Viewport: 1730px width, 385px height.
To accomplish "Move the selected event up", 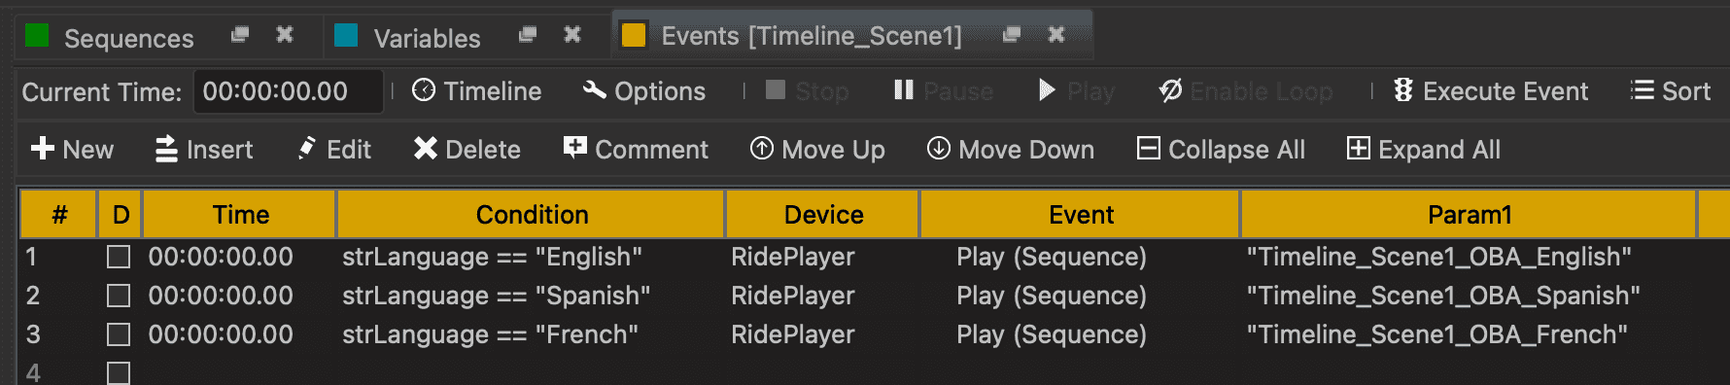I will tap(817, 149).
